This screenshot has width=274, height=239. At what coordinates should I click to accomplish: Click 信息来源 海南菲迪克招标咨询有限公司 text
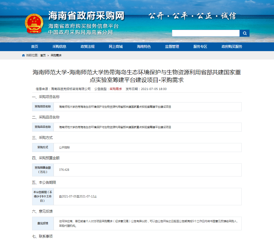coord(63,89)
